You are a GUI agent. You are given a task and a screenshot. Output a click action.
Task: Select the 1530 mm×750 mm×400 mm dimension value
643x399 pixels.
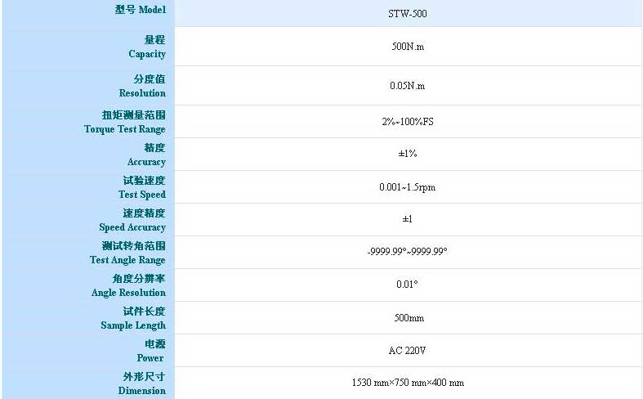[x=407, y=383]
